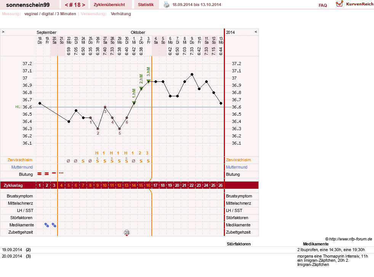Select the highest temperature point at 37.05
The width and height of the screenshot is (374, 277).
(192, 75)
